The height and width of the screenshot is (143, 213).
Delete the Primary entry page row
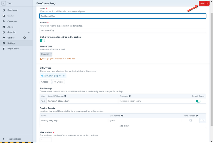[204, 121]
